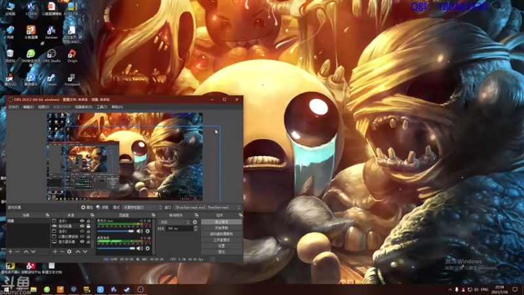Click the 开始录制 start recording button

(221, 228)
